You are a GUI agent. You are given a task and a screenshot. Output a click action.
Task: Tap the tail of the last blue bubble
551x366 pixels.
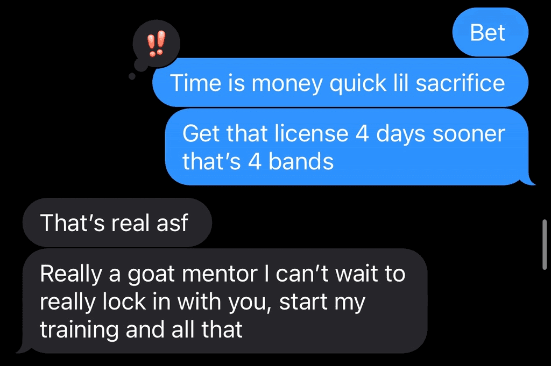click(x=530, y=180)
